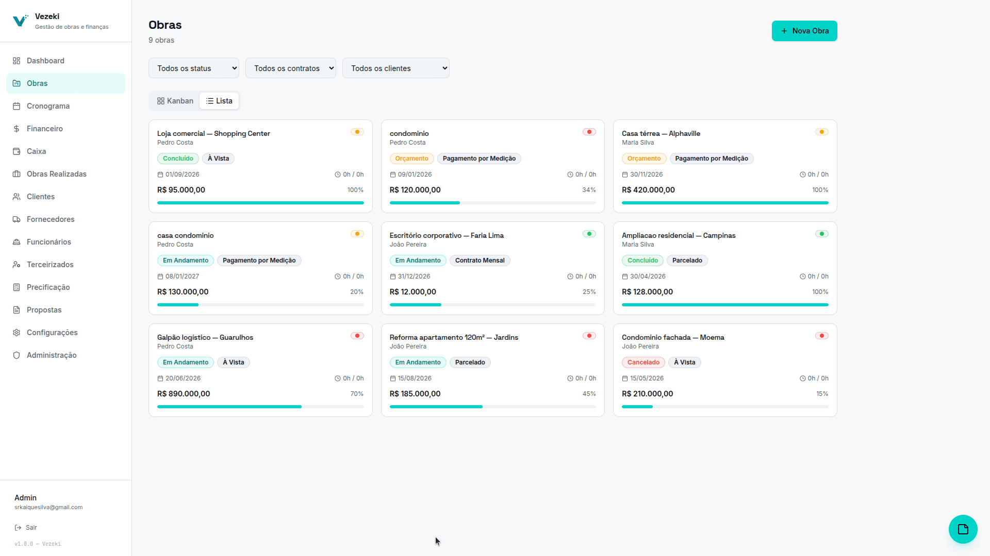Open the Todos os contratos dropdown
This screenshot has width=990, height=556.
coord(291,68)
